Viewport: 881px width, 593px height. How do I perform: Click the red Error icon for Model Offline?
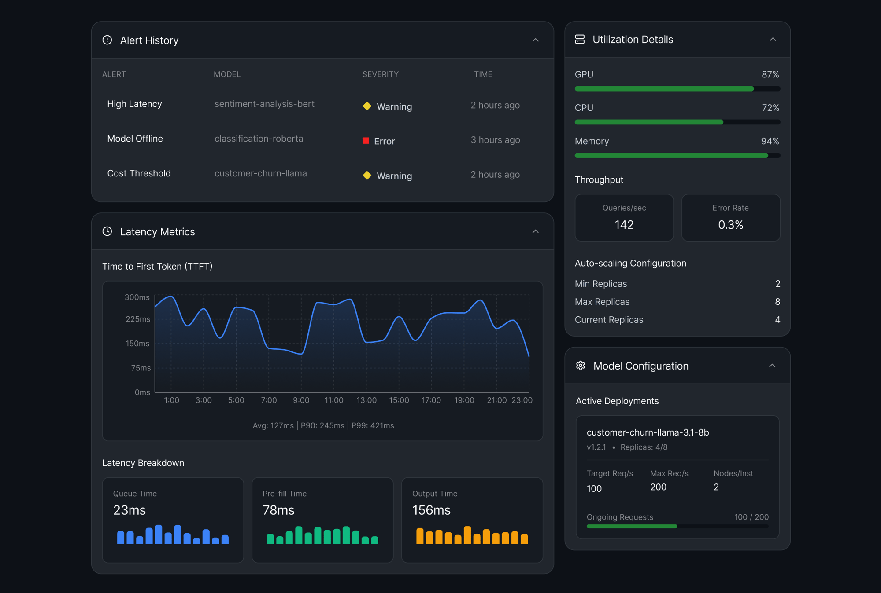(366, 140)
